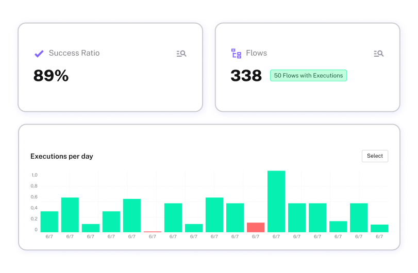Click the 338 flows count
The width and height of the screenshot is (418, 273).
pyautogui.click(x=246, y=76)
